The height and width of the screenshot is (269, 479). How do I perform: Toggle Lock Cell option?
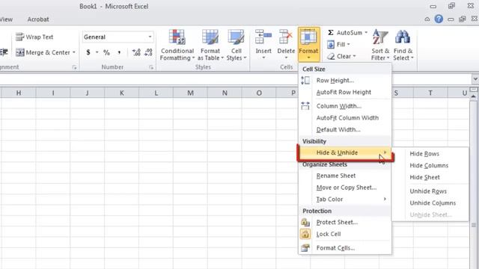[344, 234]
